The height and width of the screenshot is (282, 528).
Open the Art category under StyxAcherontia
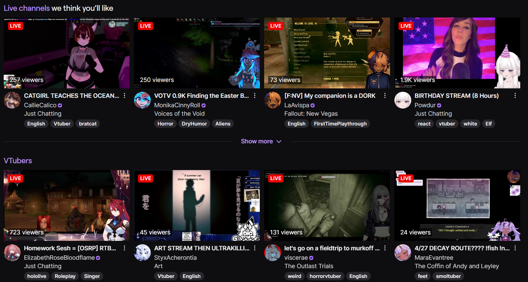(158, 266)
